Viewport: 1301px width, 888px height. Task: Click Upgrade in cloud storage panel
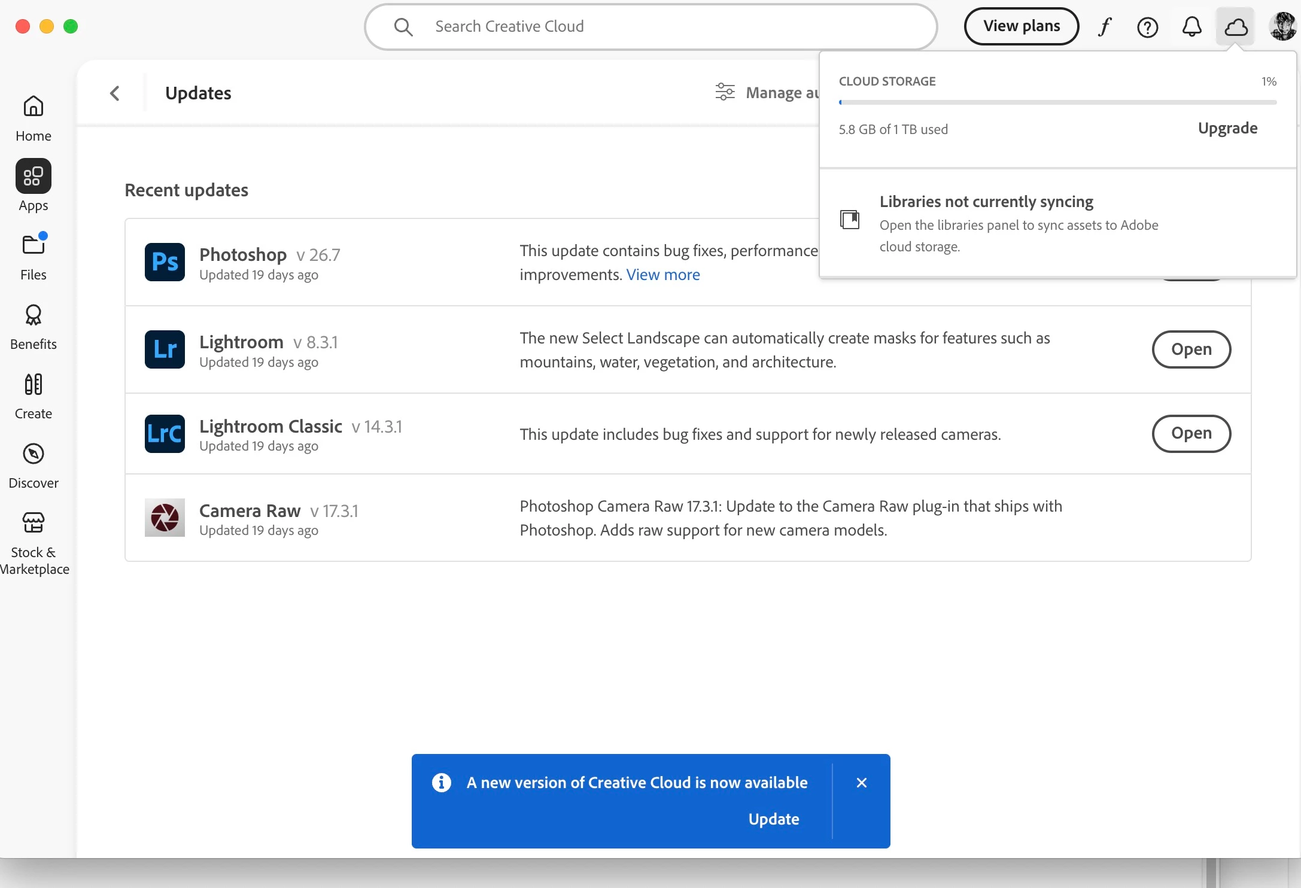point(1227,129)
